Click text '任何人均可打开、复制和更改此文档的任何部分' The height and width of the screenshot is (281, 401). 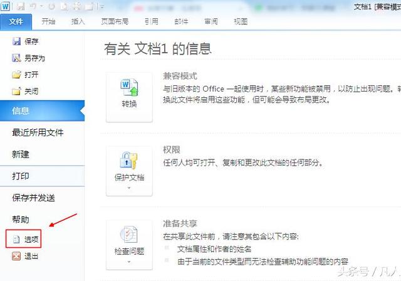(243, 162)
